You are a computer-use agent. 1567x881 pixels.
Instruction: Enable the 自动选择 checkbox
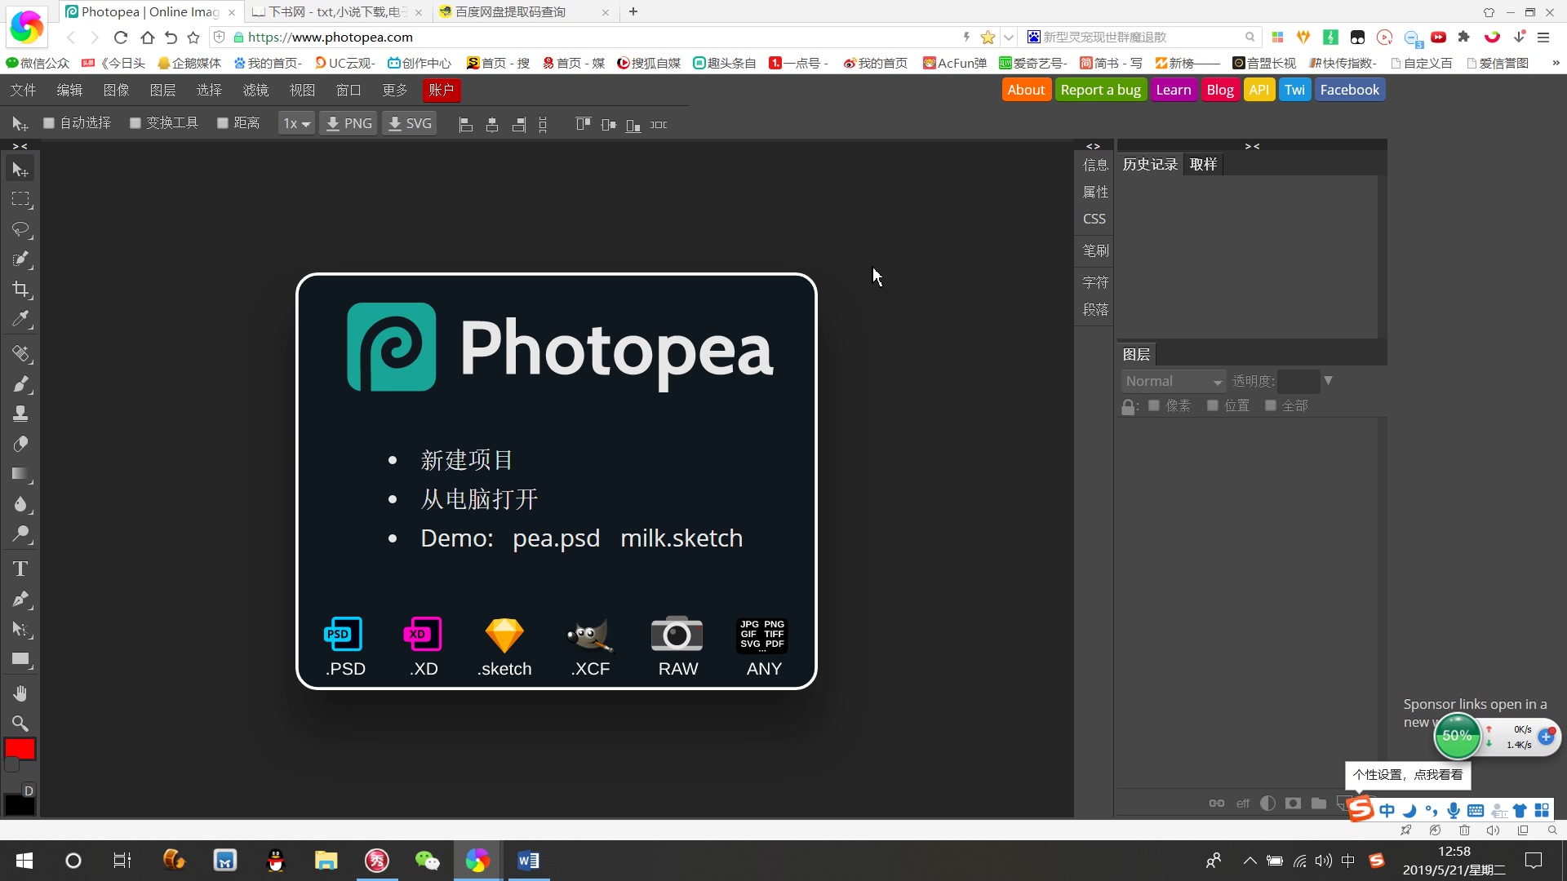click(49, 123)
